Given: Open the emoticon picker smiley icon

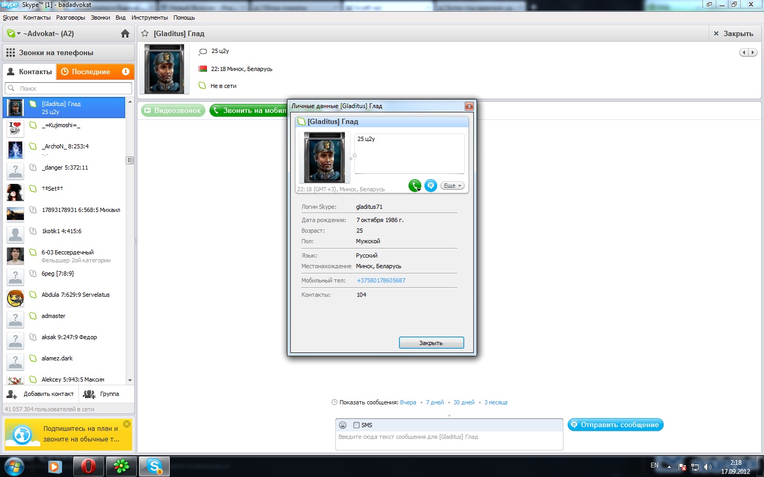Looking at the screenshot, I should click(x=343, y=425).
